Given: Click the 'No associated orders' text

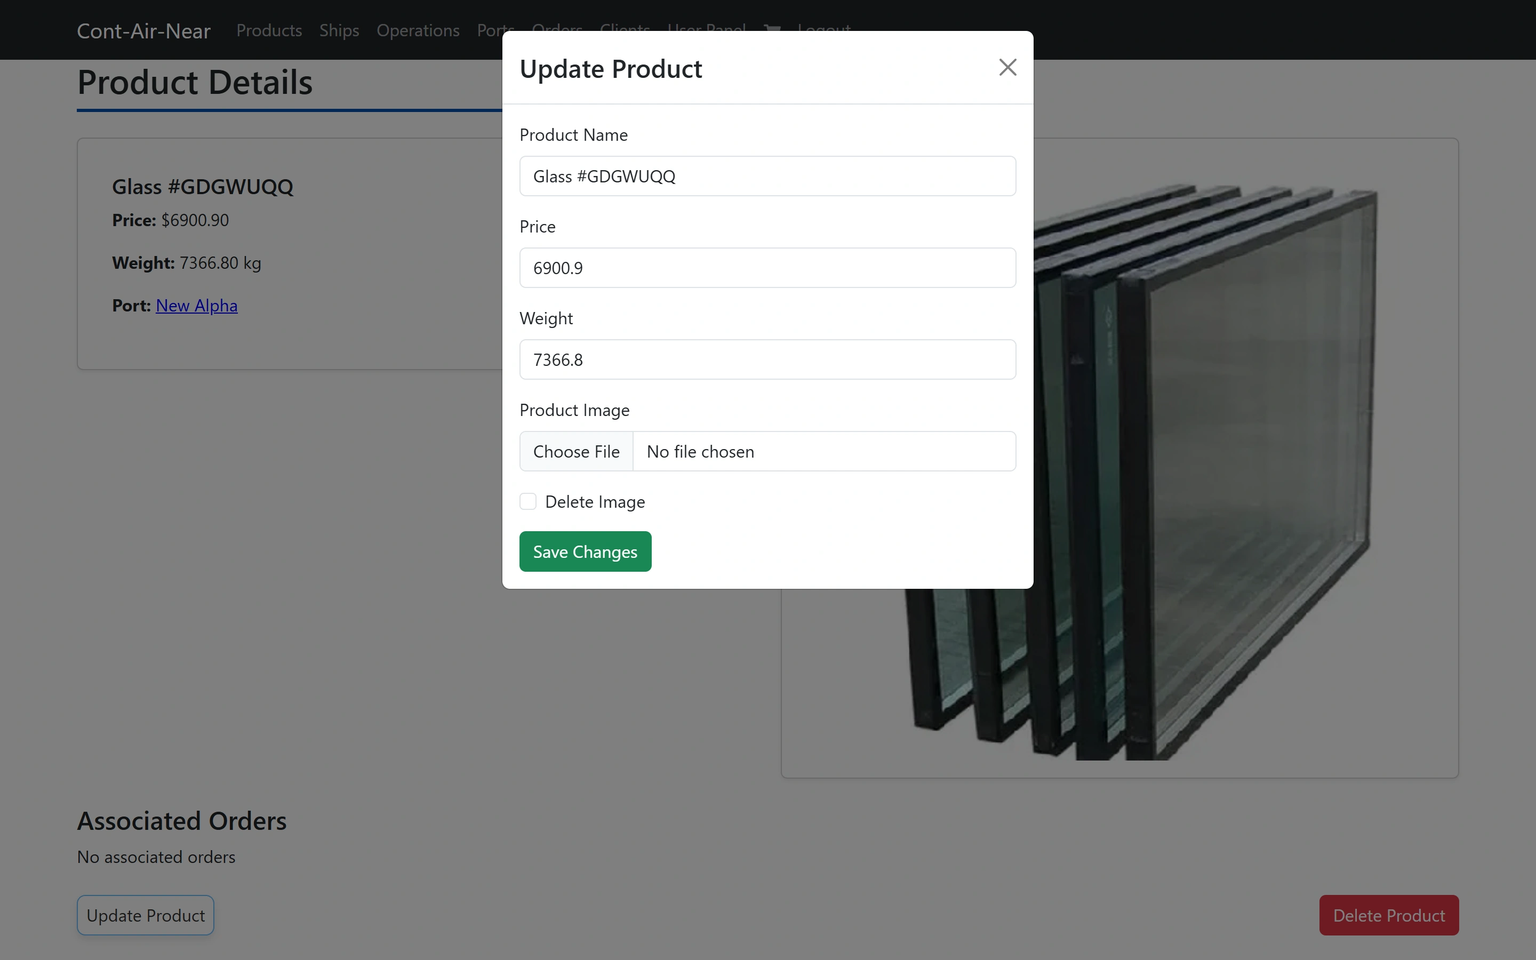Looking at the screenshot, I should (156, 857).
